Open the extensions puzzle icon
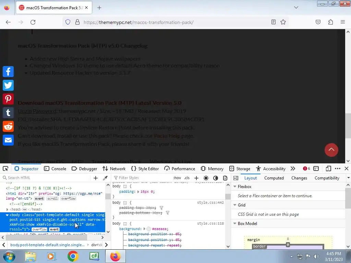 (x=330, y=22)
